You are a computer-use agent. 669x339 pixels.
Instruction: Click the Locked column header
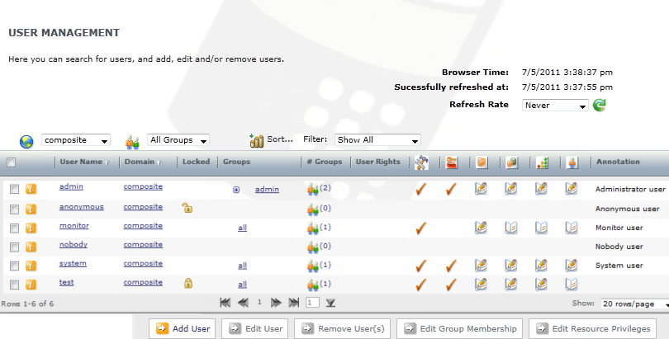[197, 162]
